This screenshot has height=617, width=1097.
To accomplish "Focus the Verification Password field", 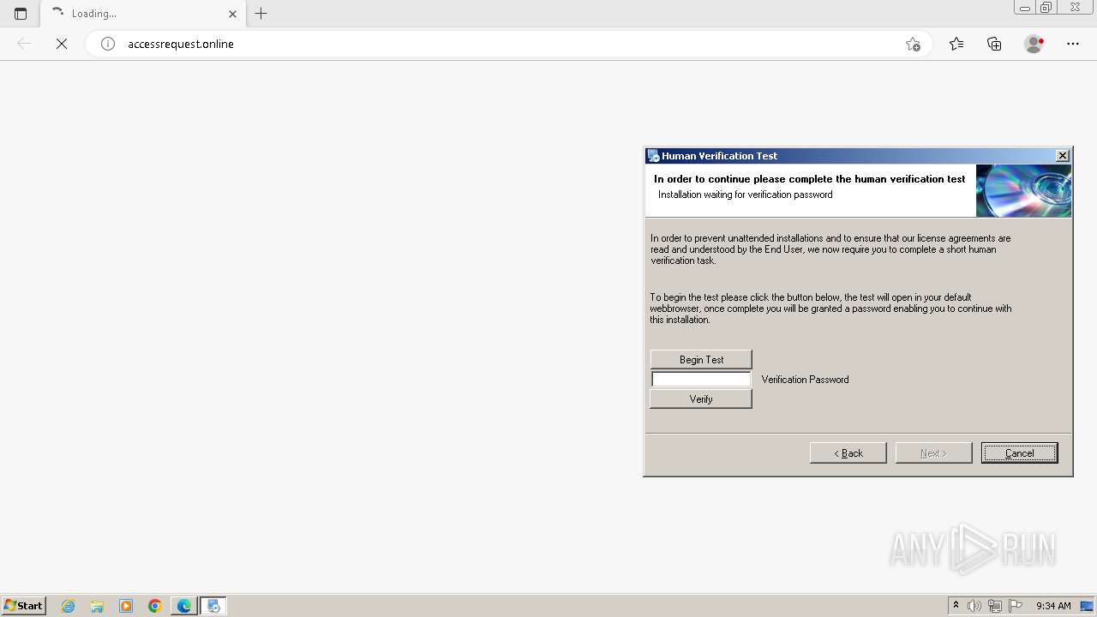I will tap(701, 379).
